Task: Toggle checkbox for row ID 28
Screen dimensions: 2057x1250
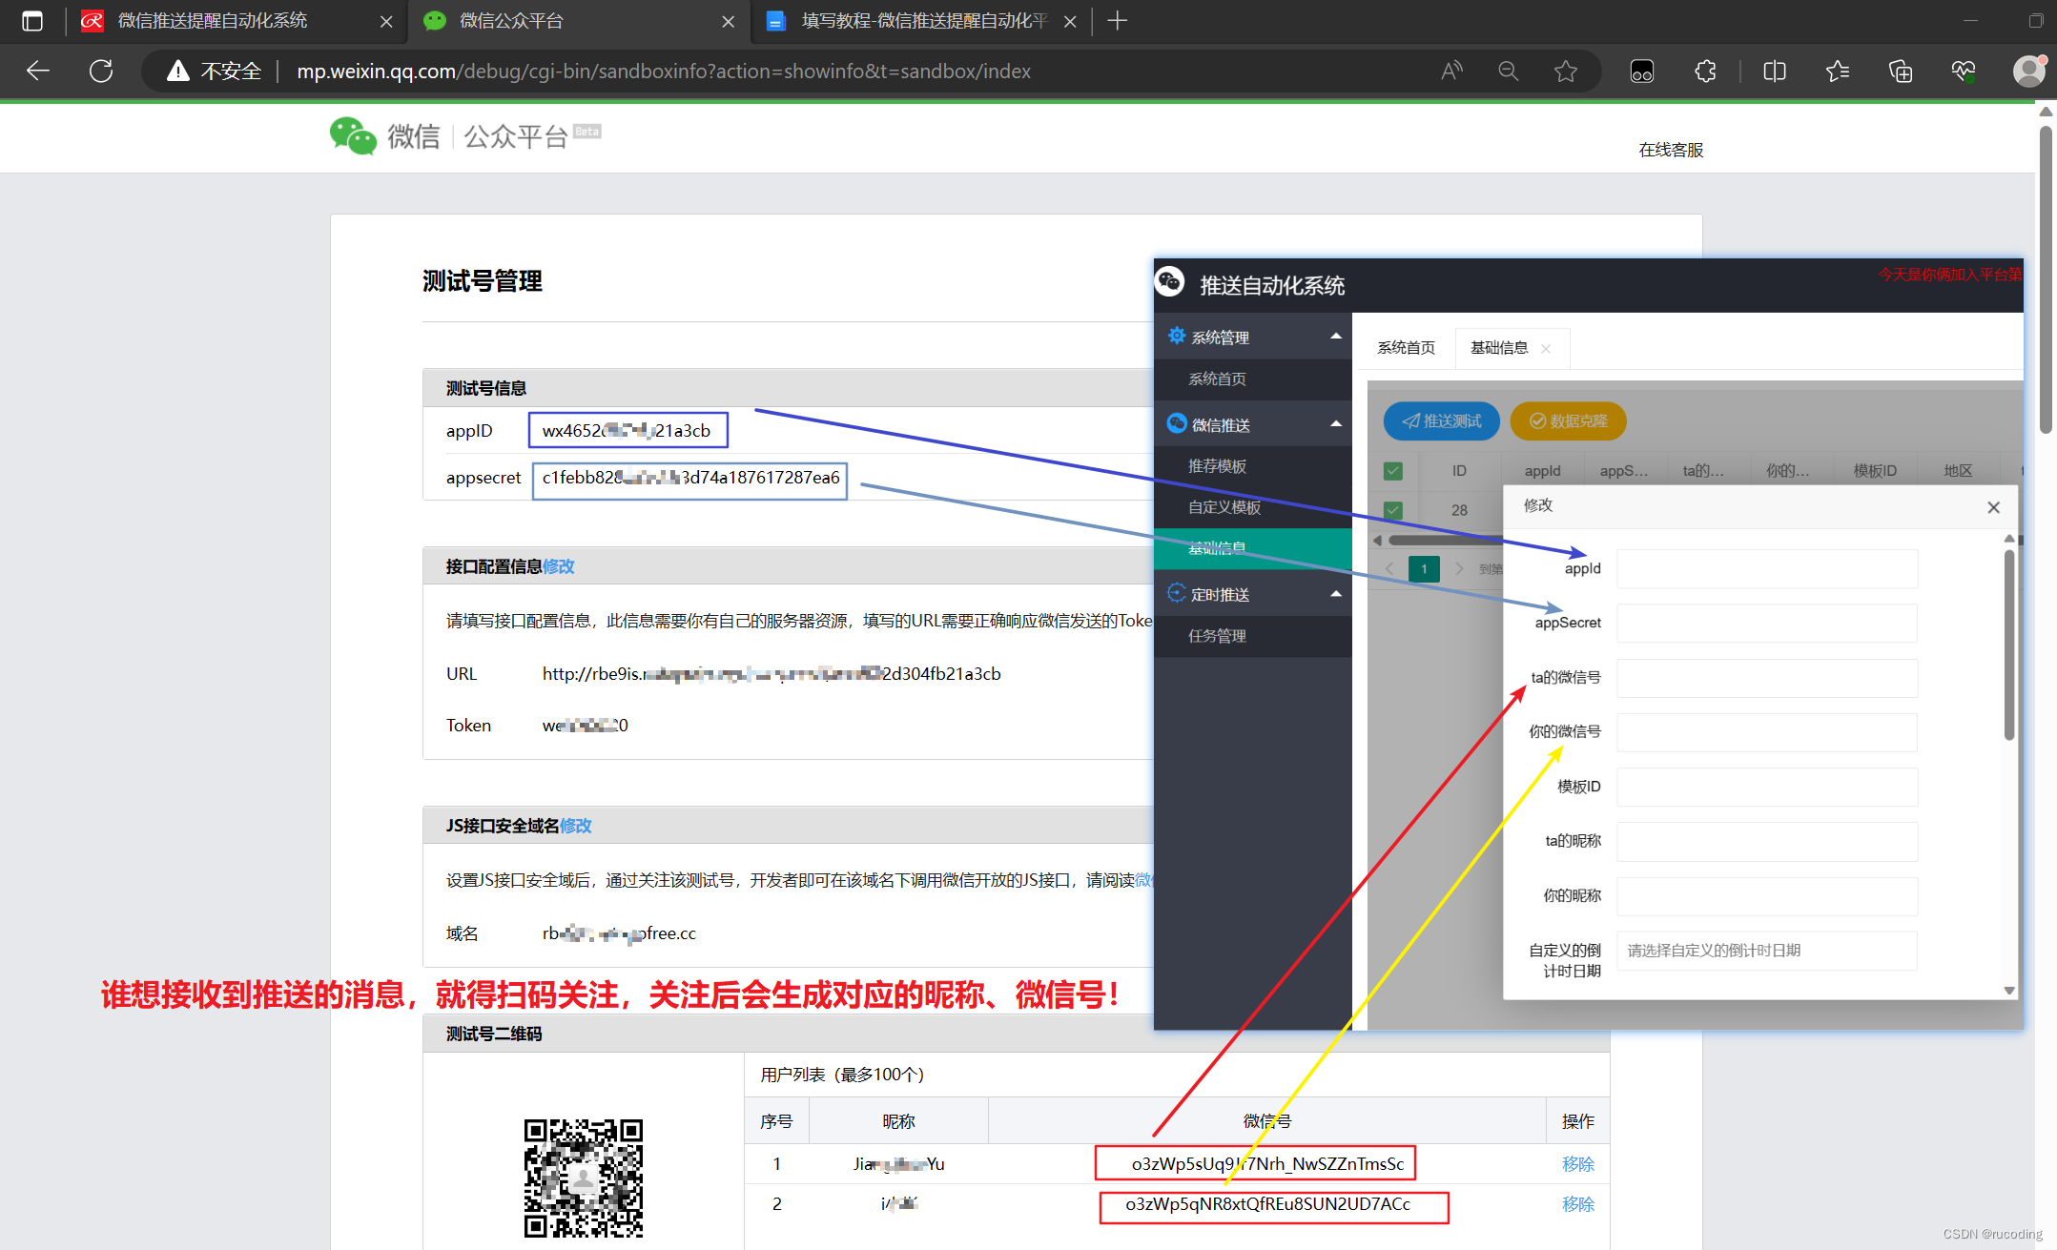Action: point(1393,510)
